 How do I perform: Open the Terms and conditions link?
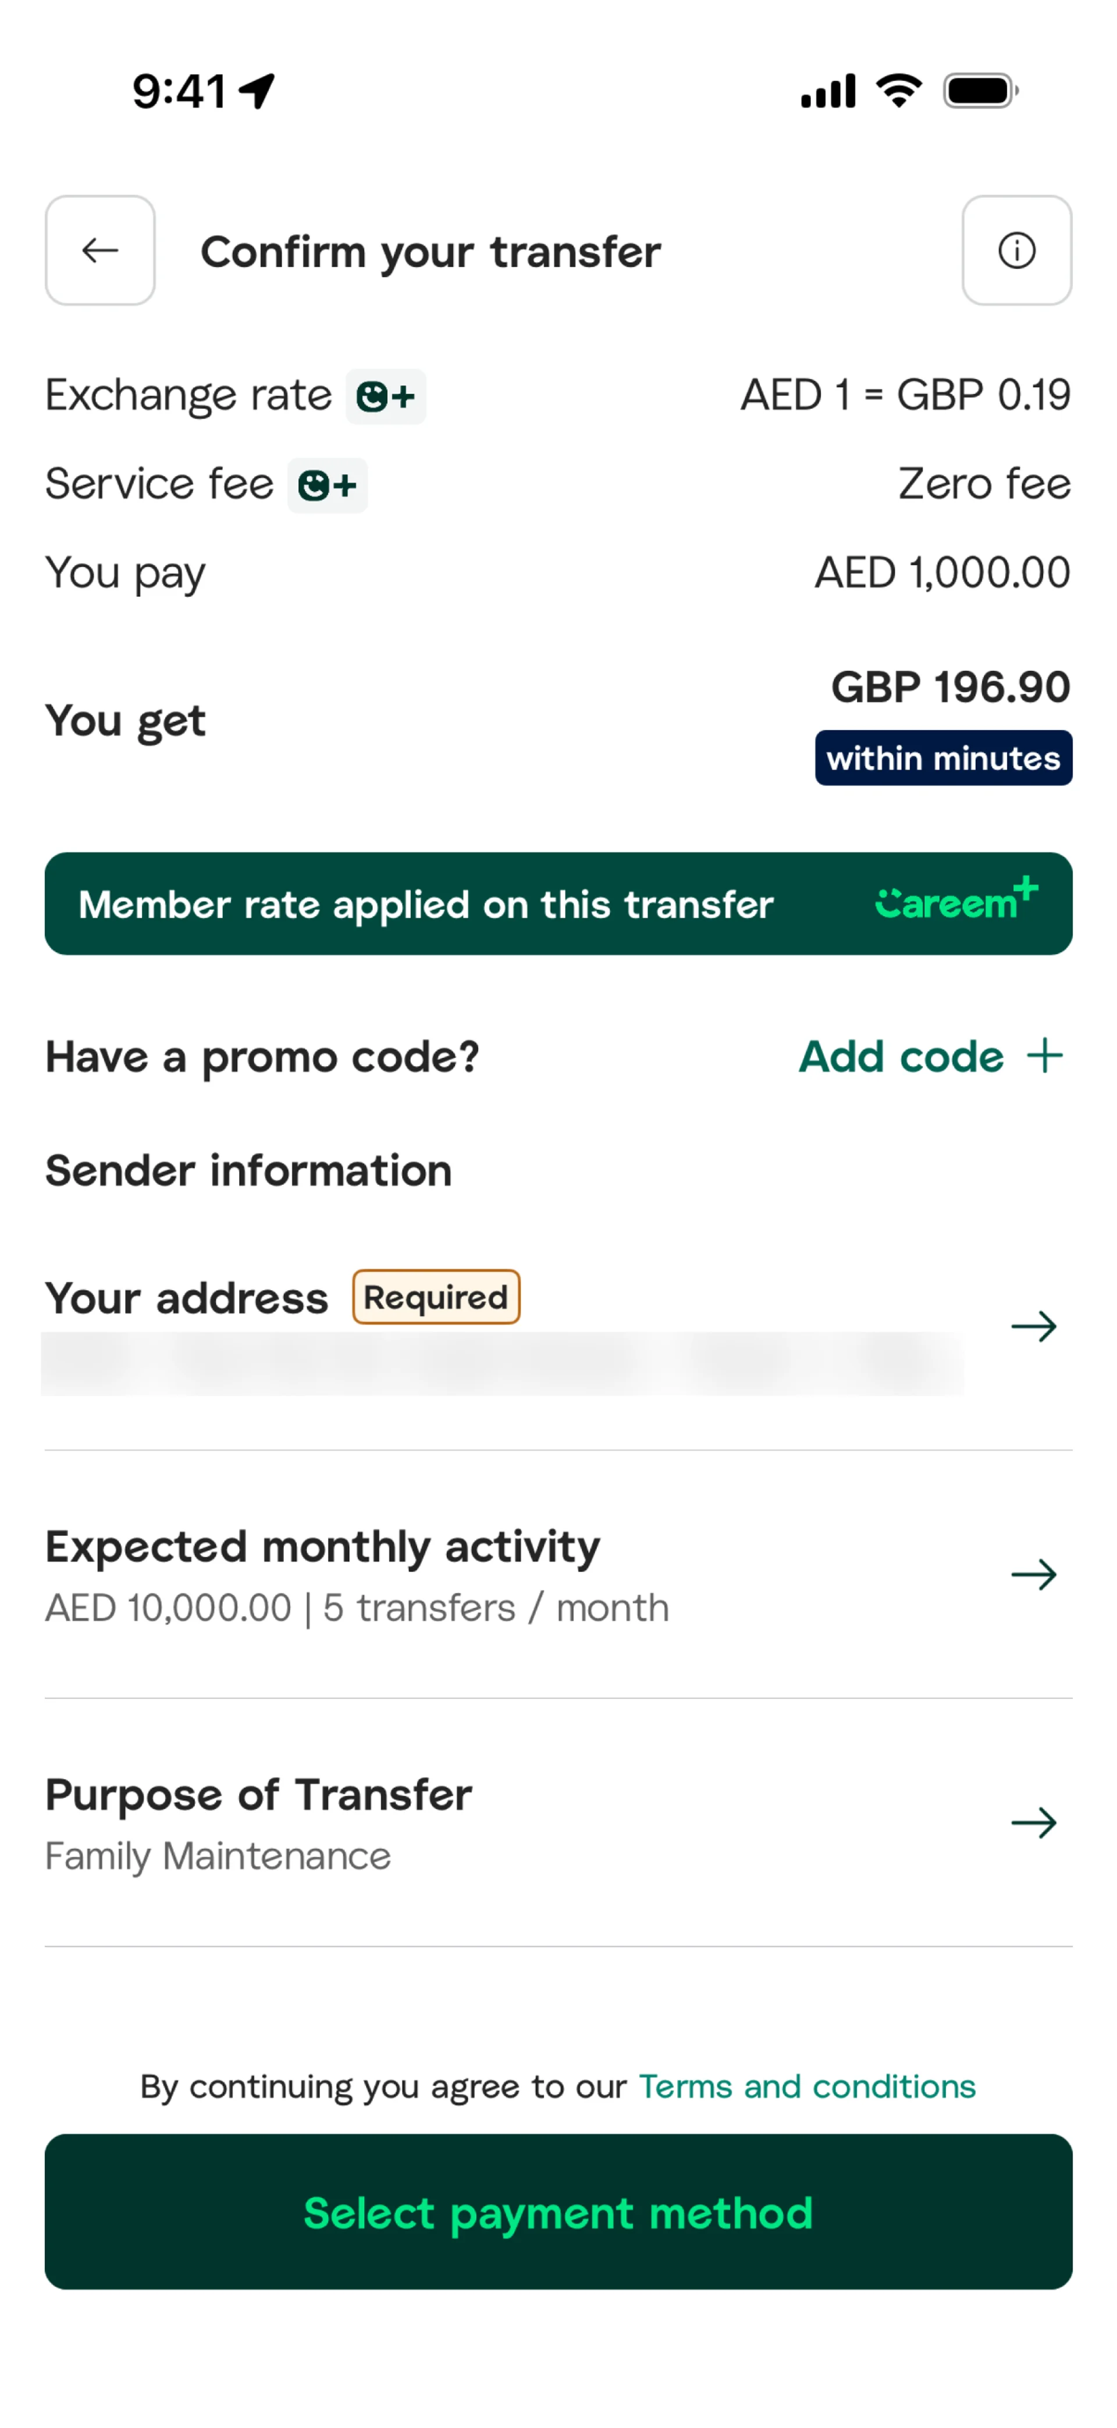click(807, 2086)
